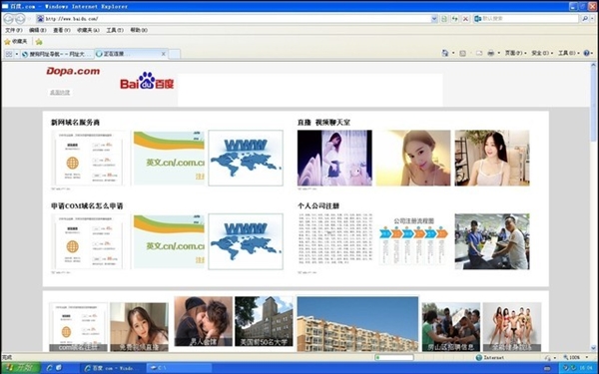Open the 文件(F) menu
The height and width of the screenshot is (374, 599).
coord(14,30)
